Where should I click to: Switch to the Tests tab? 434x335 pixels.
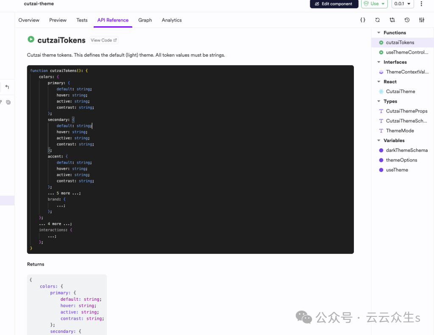82,20
